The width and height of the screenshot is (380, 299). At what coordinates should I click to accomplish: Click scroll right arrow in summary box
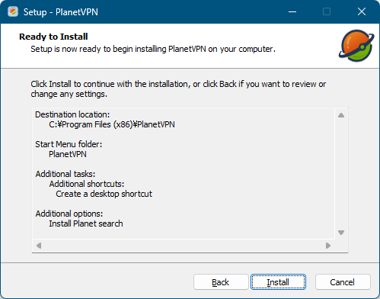click(328, 246)
